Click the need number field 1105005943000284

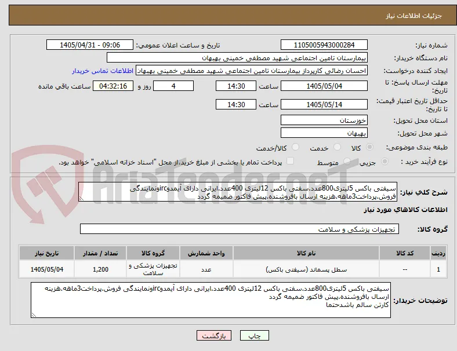pyautogui.click(x=324, y=45)
